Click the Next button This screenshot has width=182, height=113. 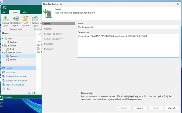[x=140, y=108]
